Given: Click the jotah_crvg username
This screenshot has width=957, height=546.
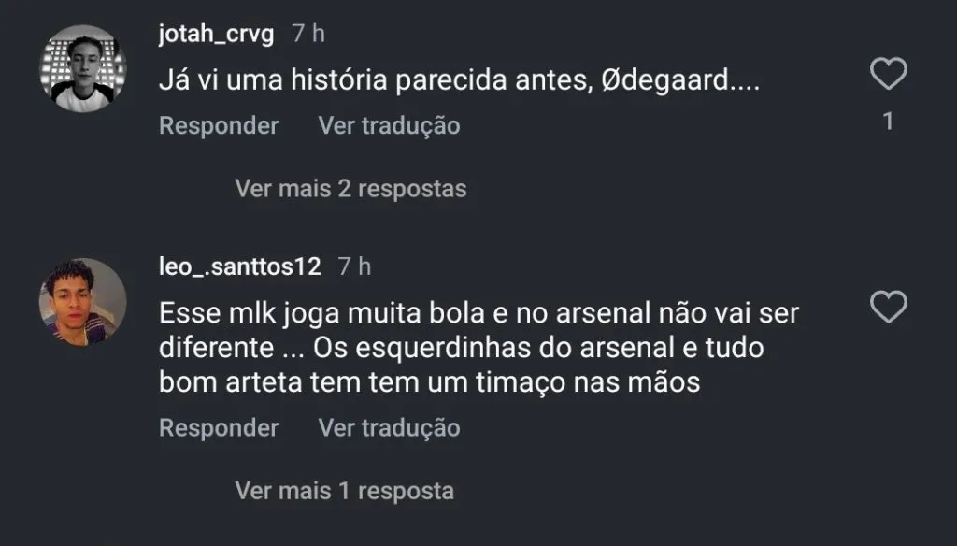Looking at the screenshot, I should [x=217, y=35].
